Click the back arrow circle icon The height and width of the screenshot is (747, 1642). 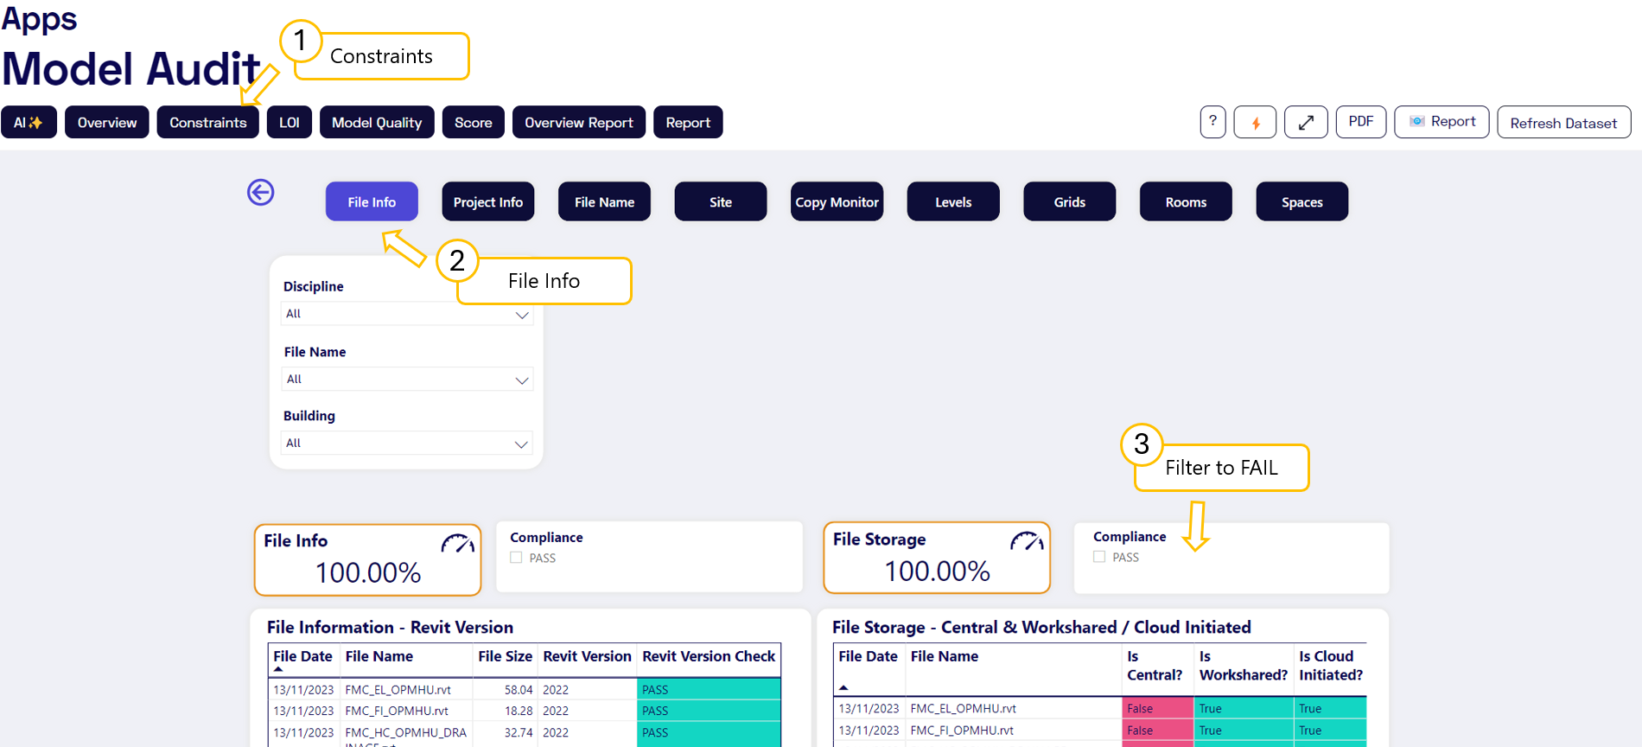point(260,192)
